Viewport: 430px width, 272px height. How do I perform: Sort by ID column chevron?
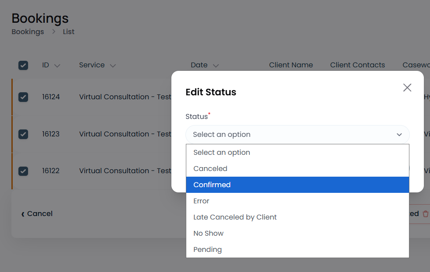point(57,66)
